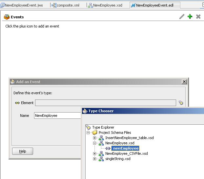Click the newEmployee element diamond icon
Screen dimensions: 204x179
point(108,148)
